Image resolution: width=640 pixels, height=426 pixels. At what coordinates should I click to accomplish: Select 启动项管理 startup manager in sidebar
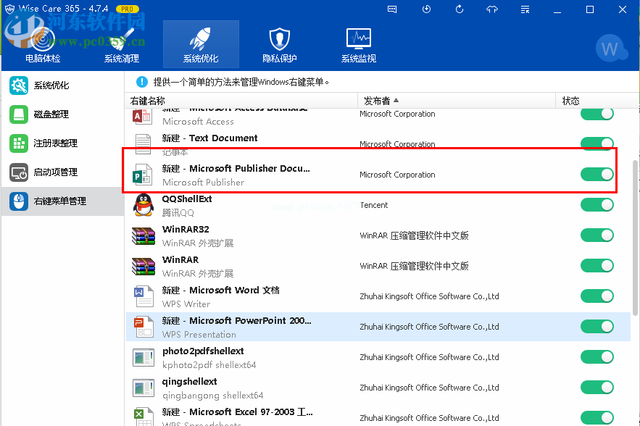pos(55,172)
